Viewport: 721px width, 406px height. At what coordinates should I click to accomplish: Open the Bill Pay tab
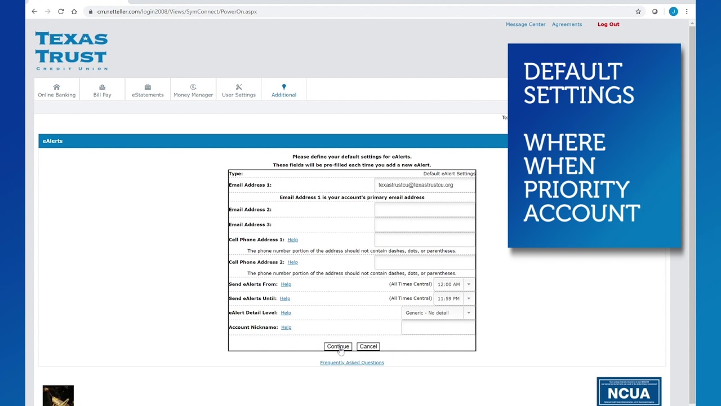click(x=102, y=90)
